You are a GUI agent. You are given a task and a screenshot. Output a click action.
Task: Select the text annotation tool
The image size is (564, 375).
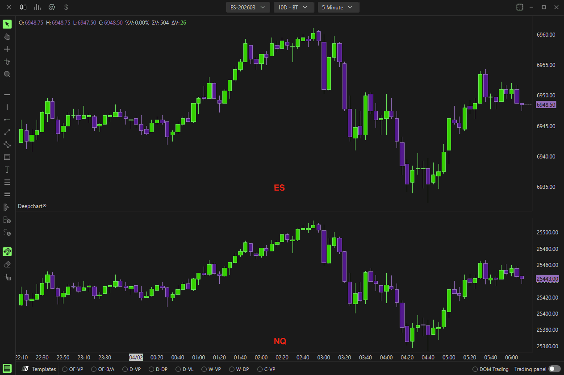[x=7, y=170]
